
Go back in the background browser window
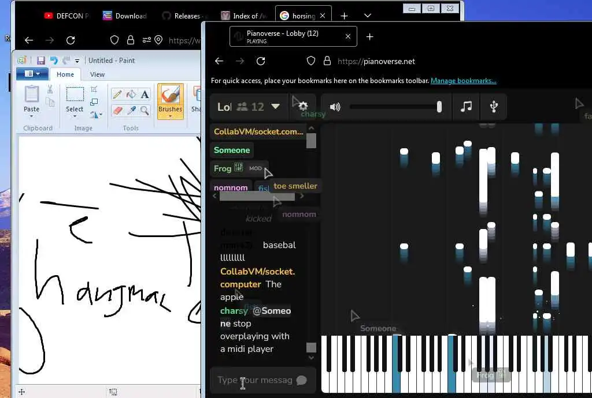click(29, 40)
